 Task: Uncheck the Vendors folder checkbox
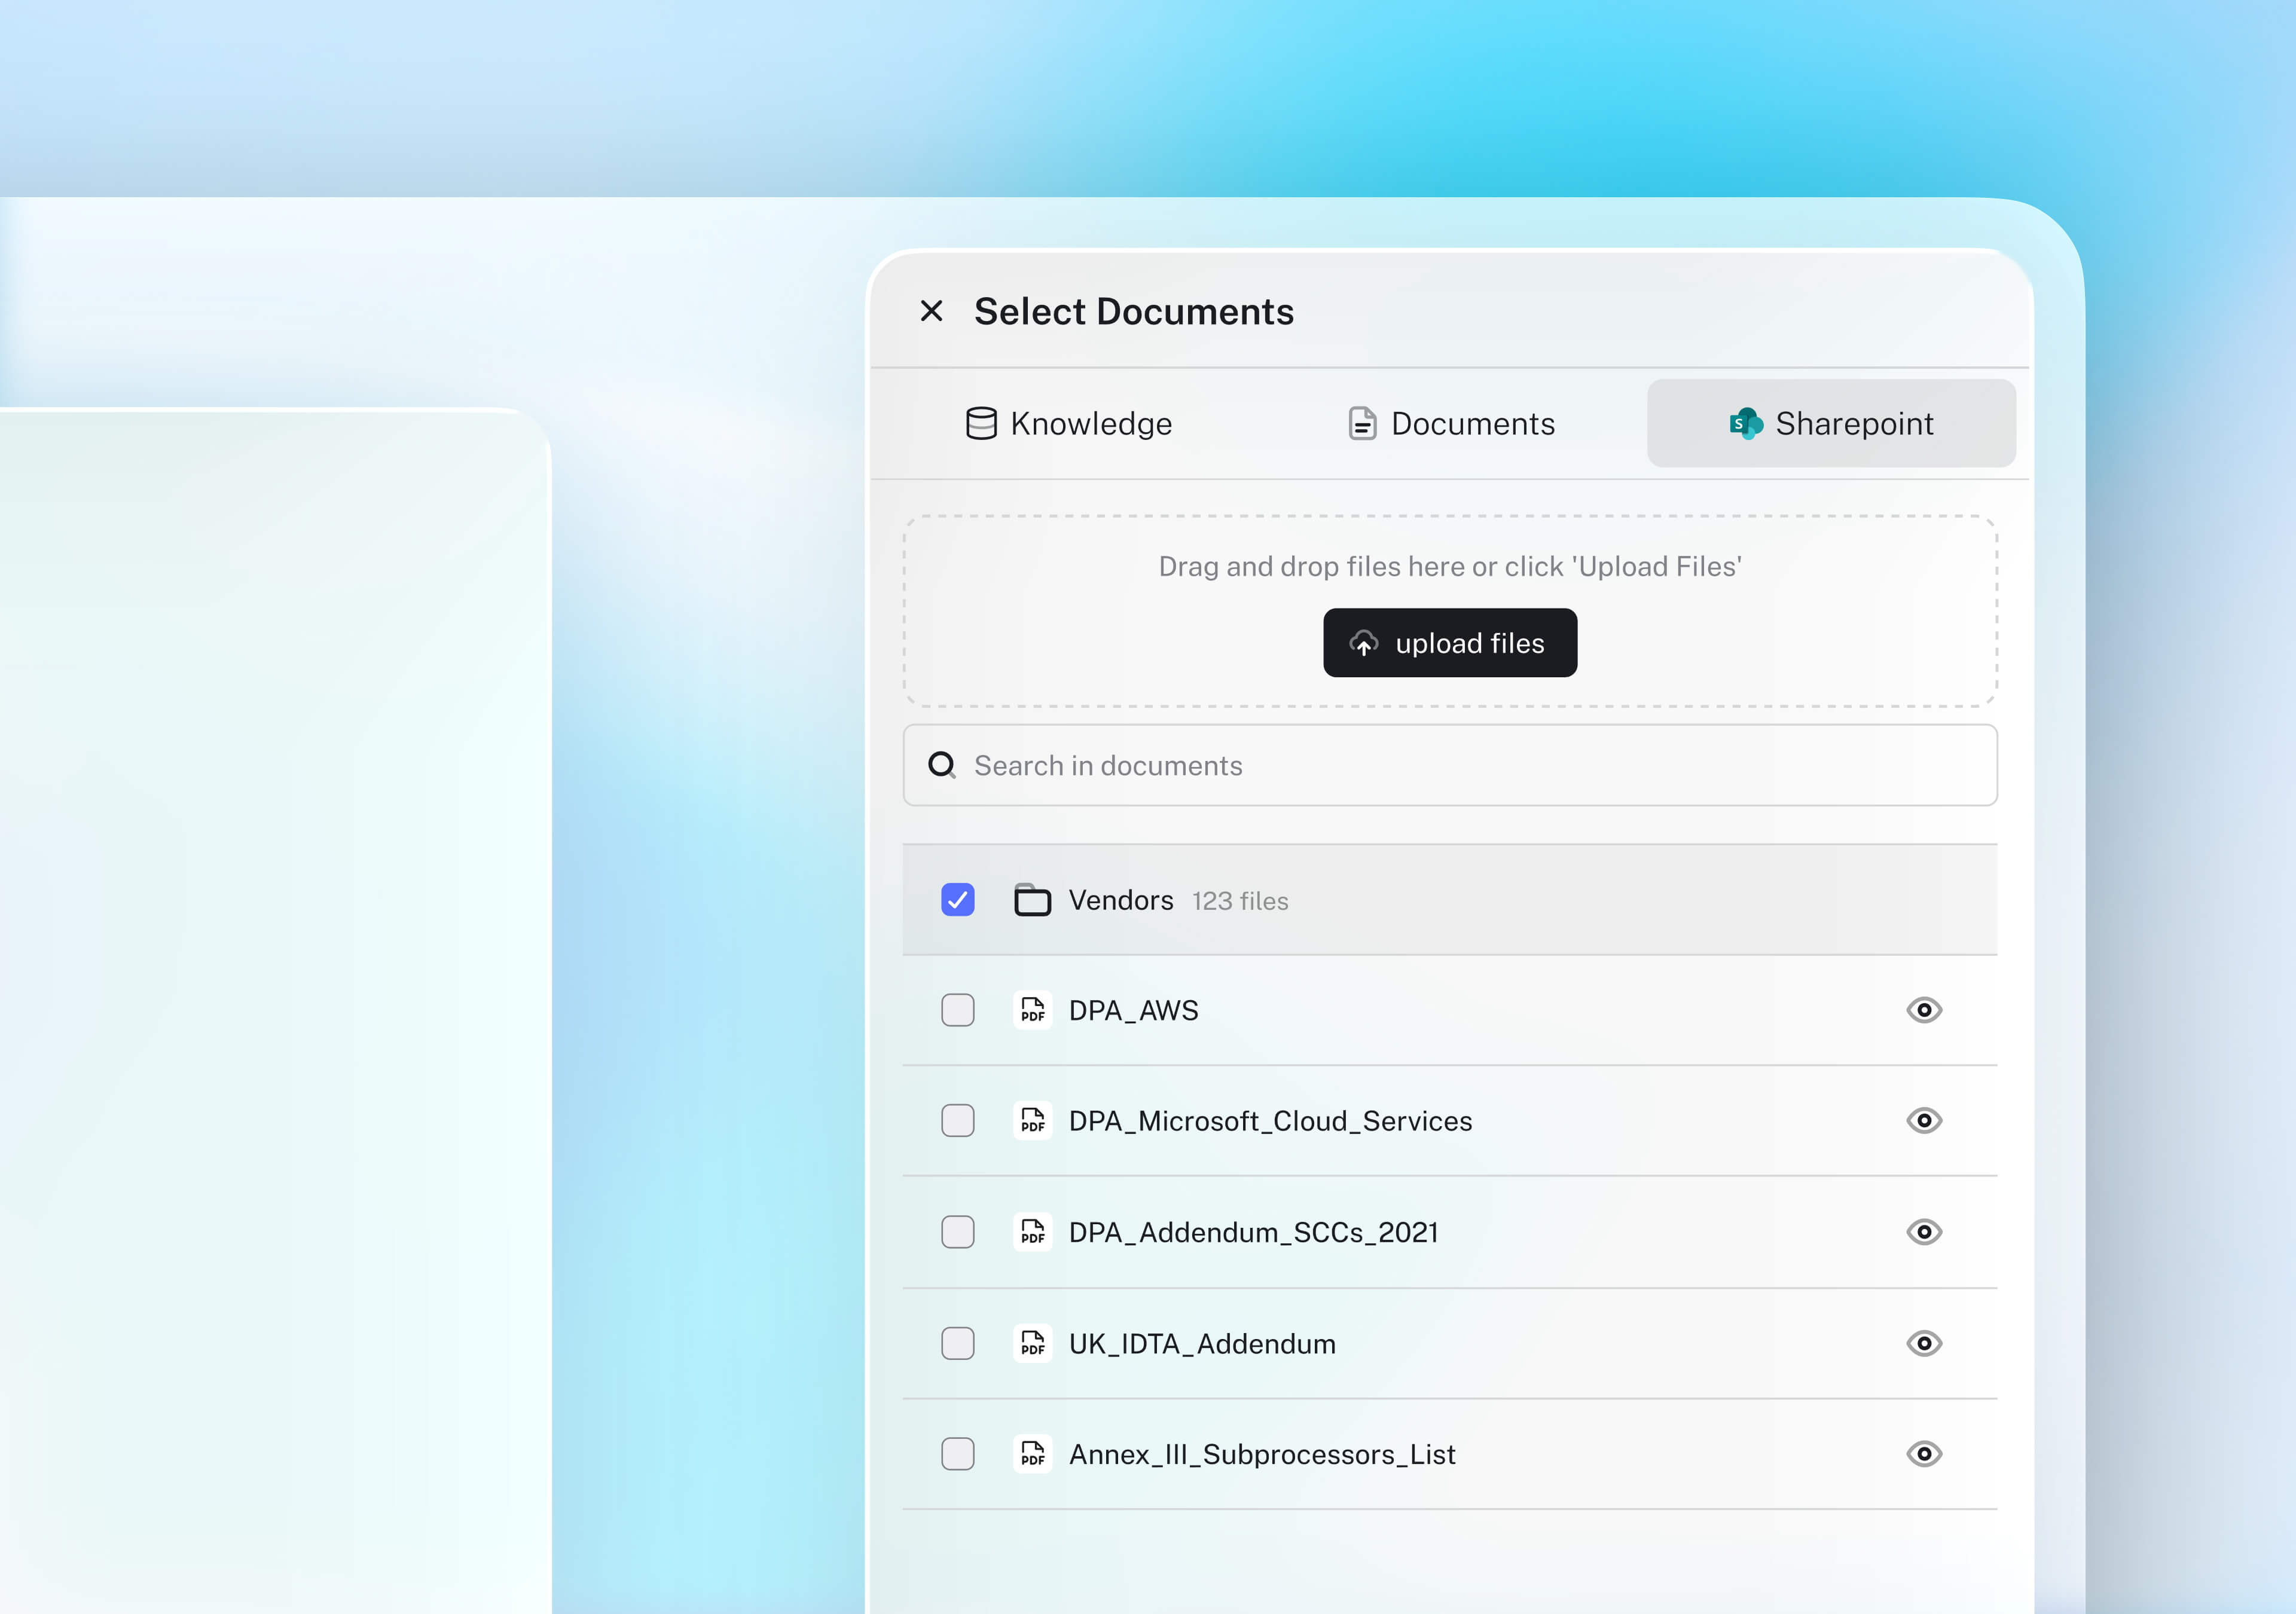957,900
